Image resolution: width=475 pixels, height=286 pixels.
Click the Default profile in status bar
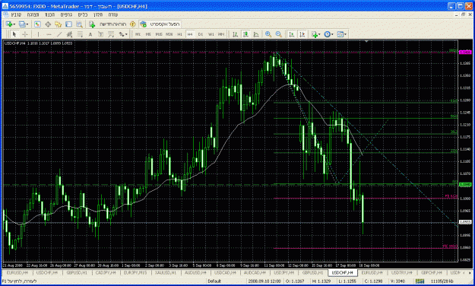(x=214, y=281)
